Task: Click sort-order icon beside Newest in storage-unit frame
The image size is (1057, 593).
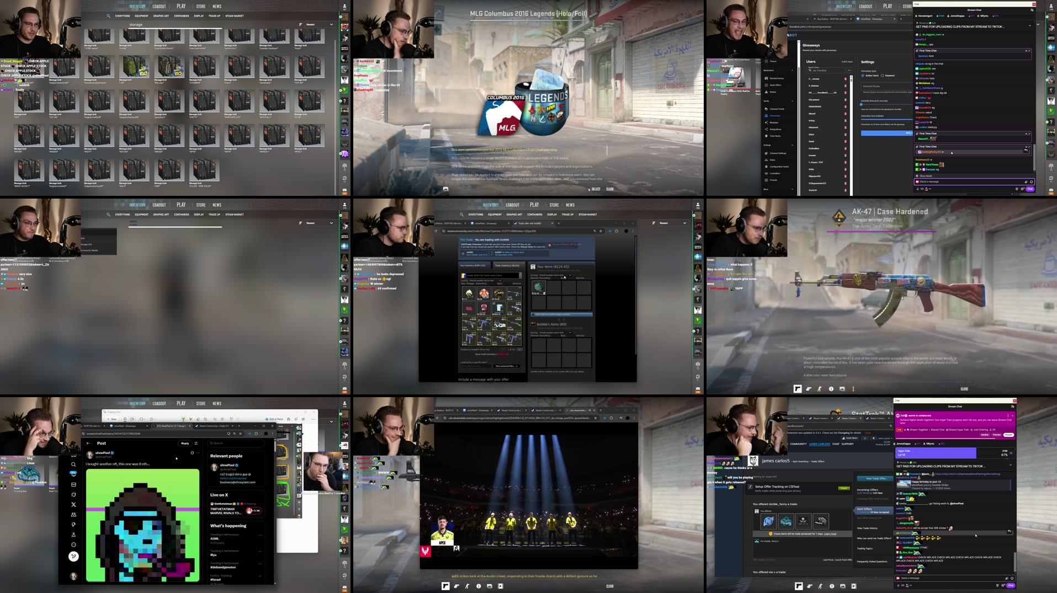Action: [301, 24]
